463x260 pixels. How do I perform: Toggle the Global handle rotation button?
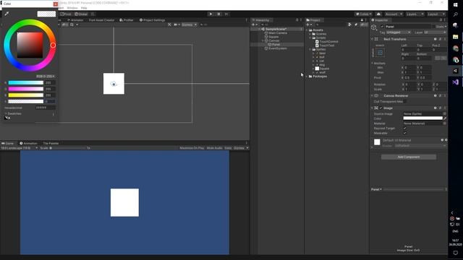coord(81,14)
